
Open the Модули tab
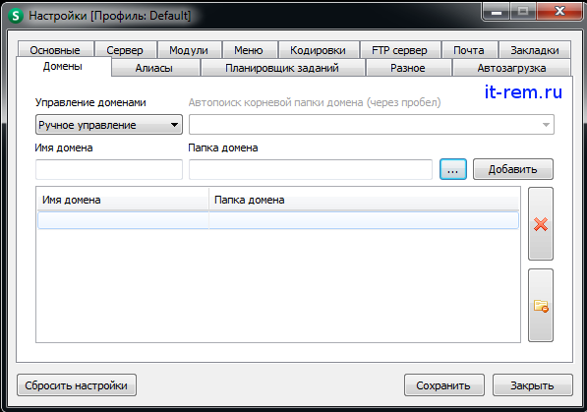(x=189, y=50)
